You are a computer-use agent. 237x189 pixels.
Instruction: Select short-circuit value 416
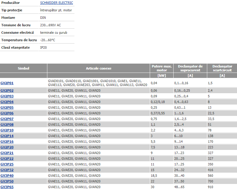[211, 170]
